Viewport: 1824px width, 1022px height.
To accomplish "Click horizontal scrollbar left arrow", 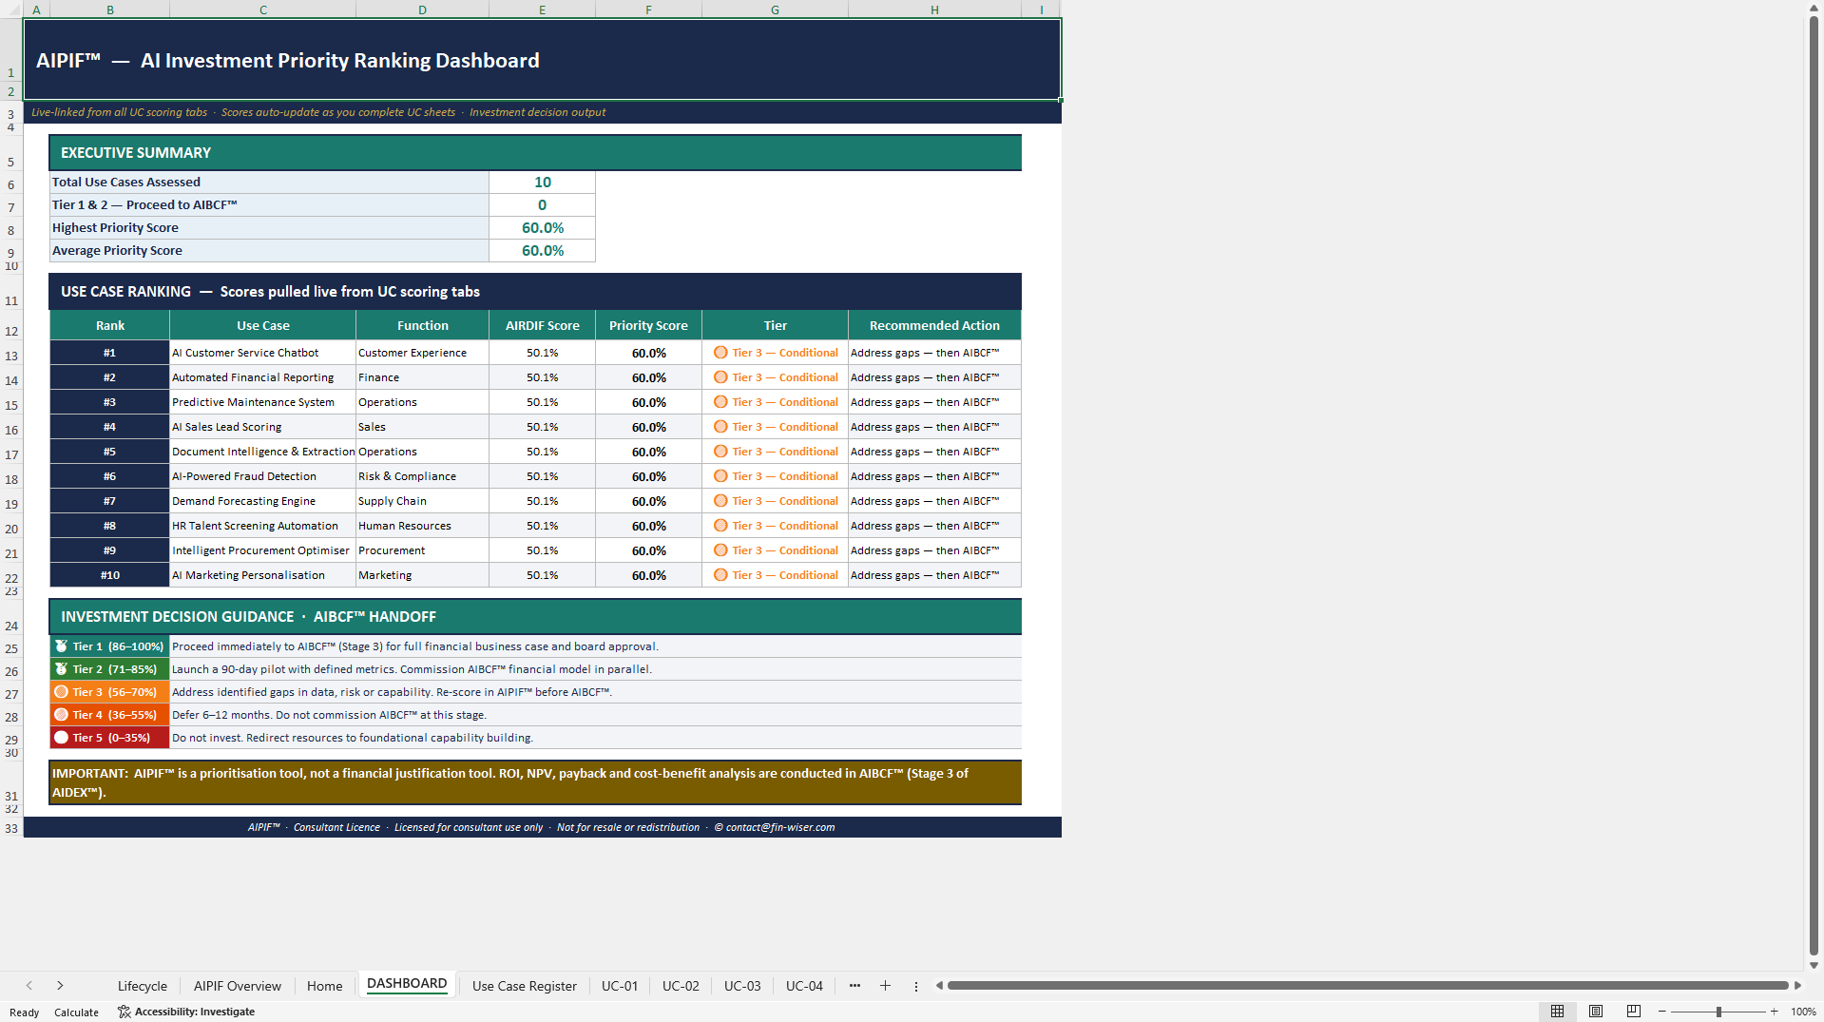I will coord(939,986).
